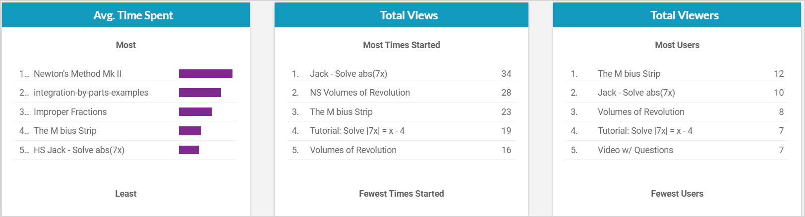
Task: Select the Total Views panel header
Action: (408, 15)
